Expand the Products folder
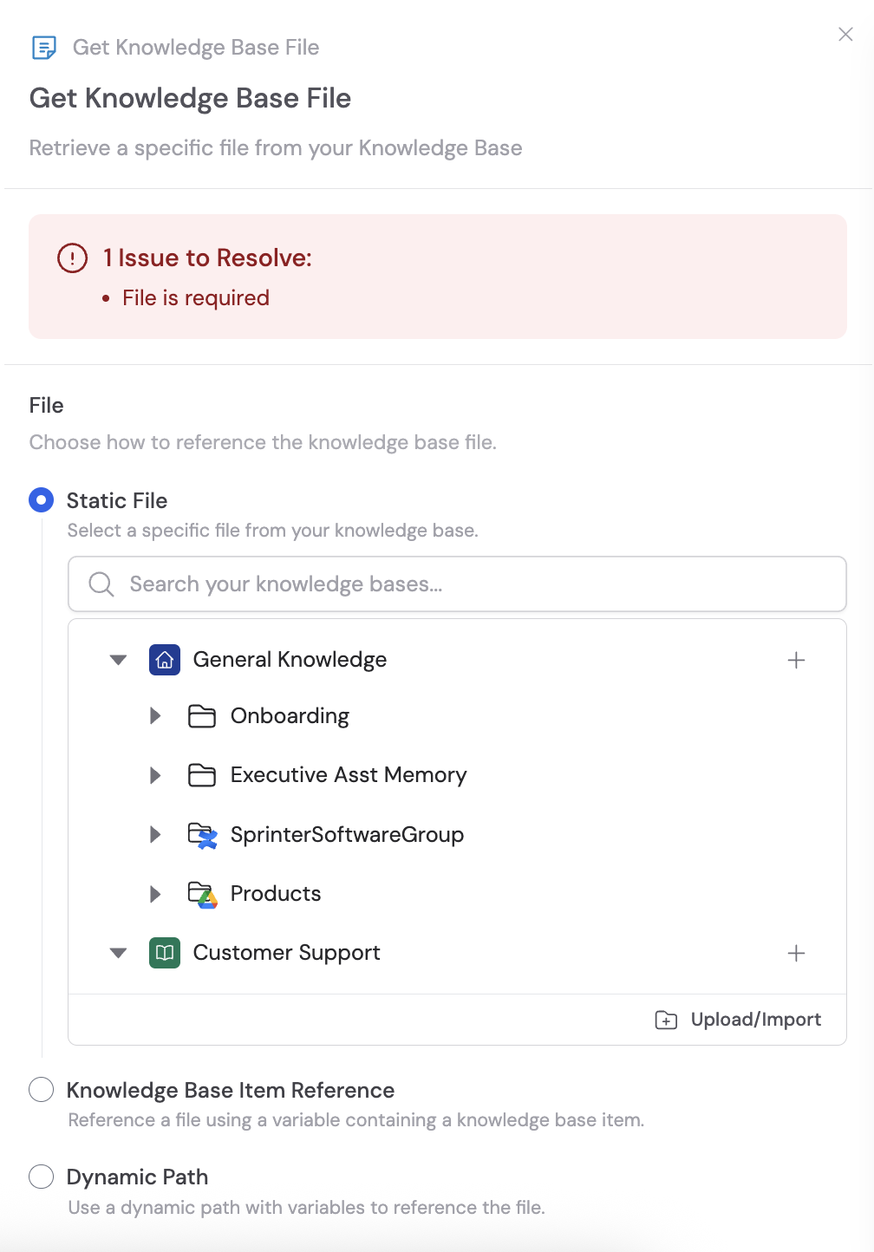Screen dimensions: 874x1252 (155, 893)
